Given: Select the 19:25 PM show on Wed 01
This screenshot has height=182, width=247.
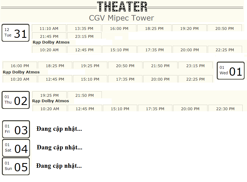Looking at the screenshot, I should tap(90, 66).
